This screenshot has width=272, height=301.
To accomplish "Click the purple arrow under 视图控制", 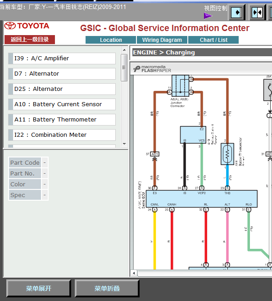I will (x=208, y=16).
